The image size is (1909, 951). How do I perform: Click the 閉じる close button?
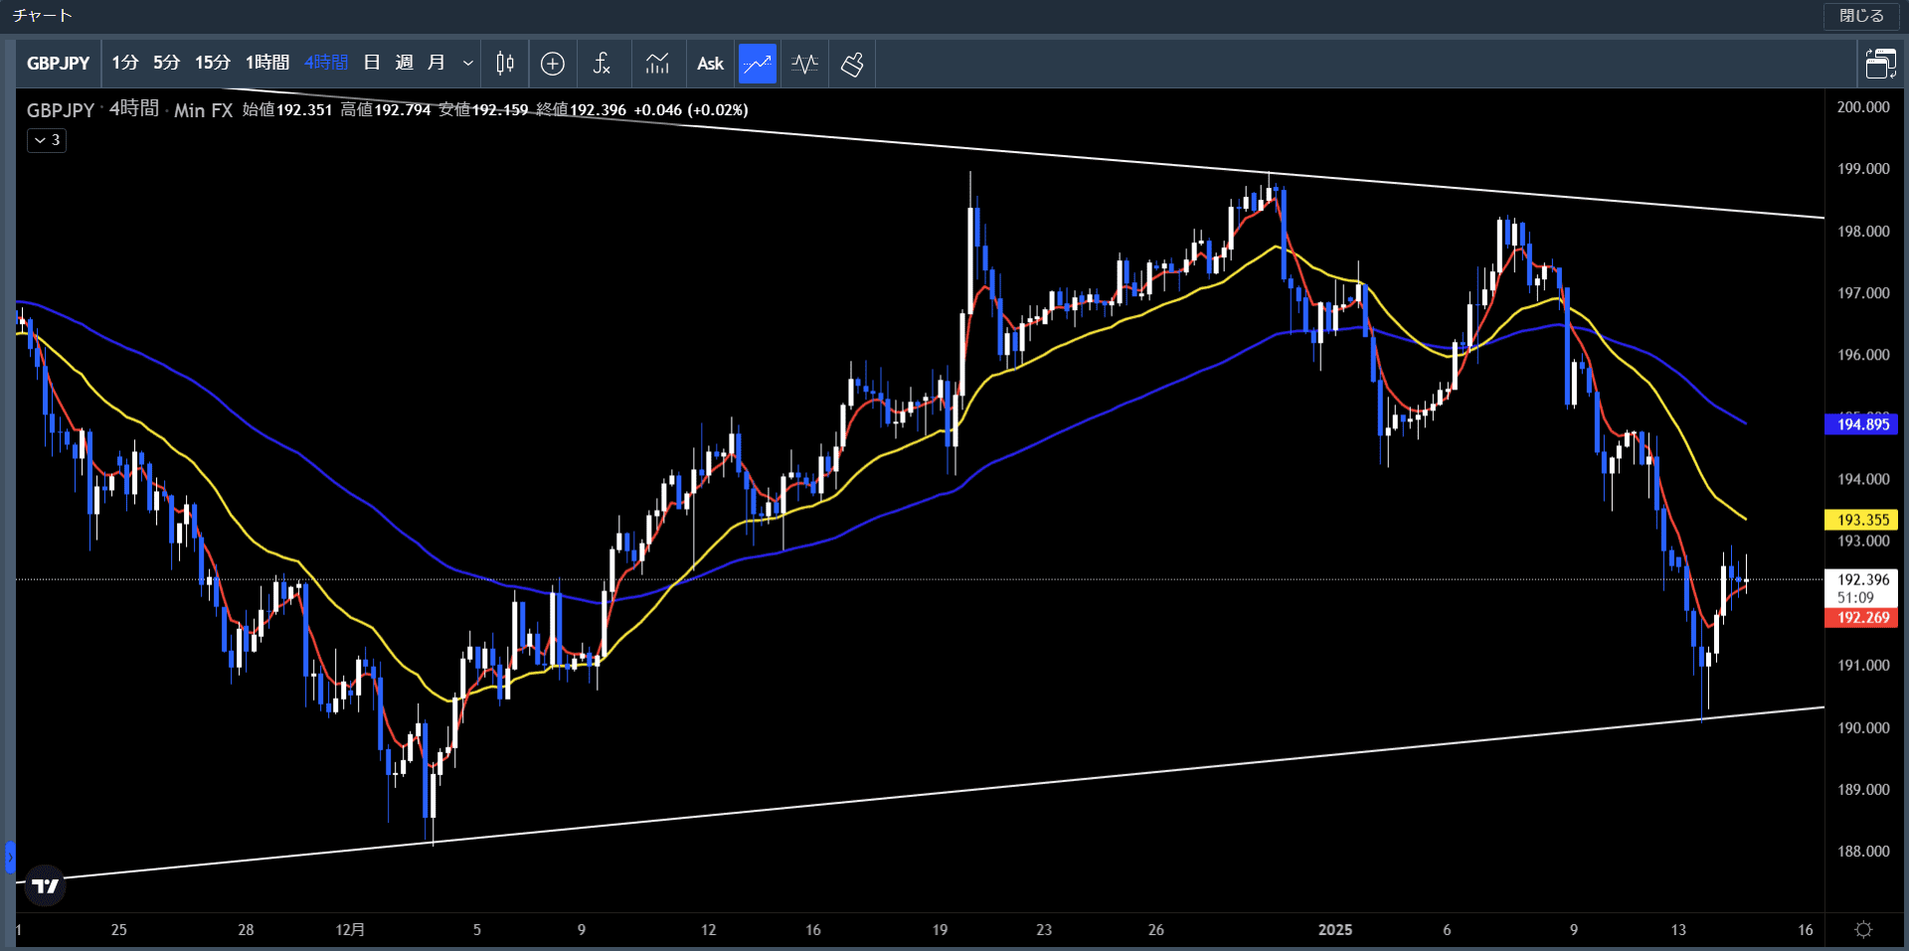[1861, 16]
